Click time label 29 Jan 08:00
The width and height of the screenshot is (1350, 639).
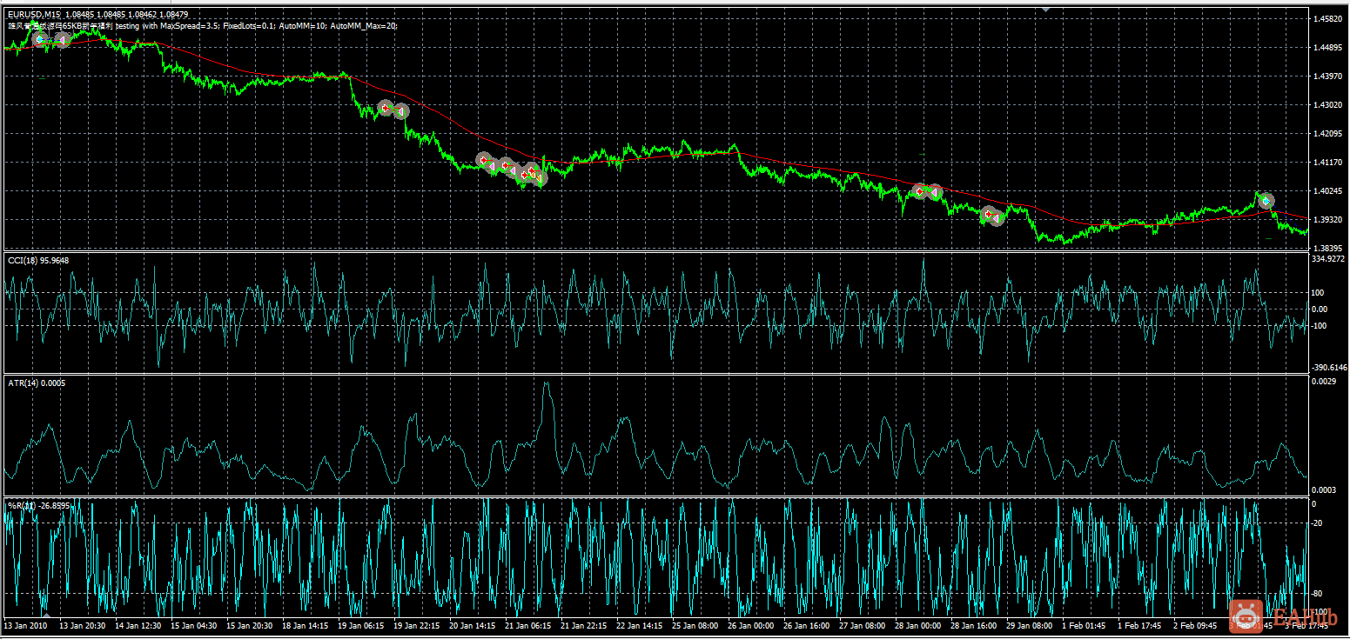pos(1029,625)
